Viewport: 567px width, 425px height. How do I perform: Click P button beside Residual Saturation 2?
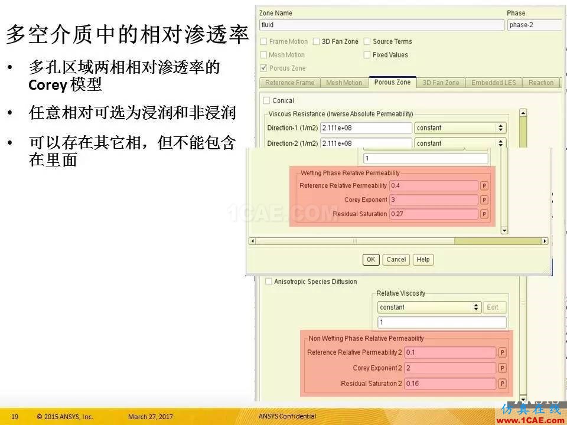(x=502, y=384)
